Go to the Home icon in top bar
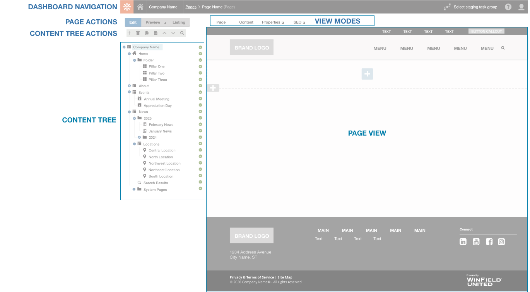The image size is (530, 292). [x=140, y=7]
